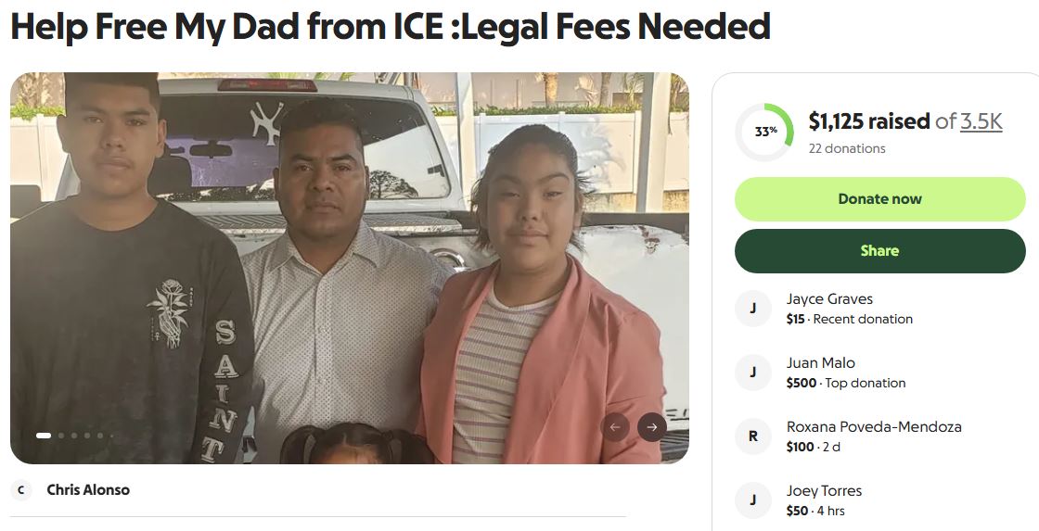This screenshot has width=1039, height=531.
Task: Switch to the third carousel dot
Action: [x=74, y=436]
